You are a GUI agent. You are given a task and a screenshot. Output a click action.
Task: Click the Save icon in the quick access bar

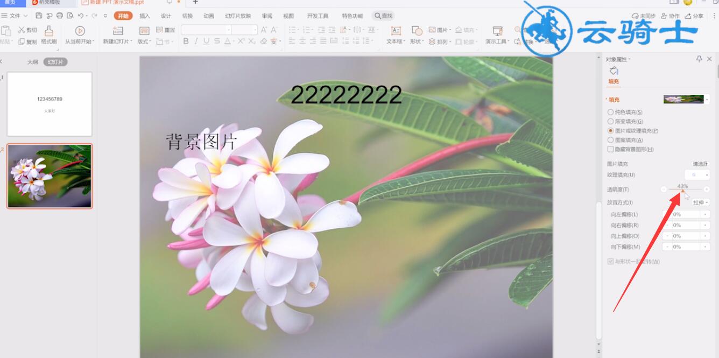click(38, 16)
